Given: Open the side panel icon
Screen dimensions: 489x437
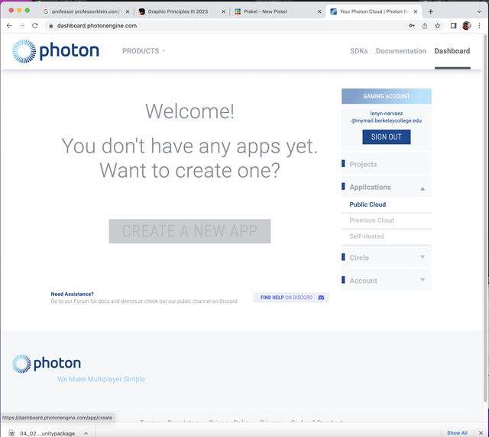Looking at the screenshot, I should [453, 26].
